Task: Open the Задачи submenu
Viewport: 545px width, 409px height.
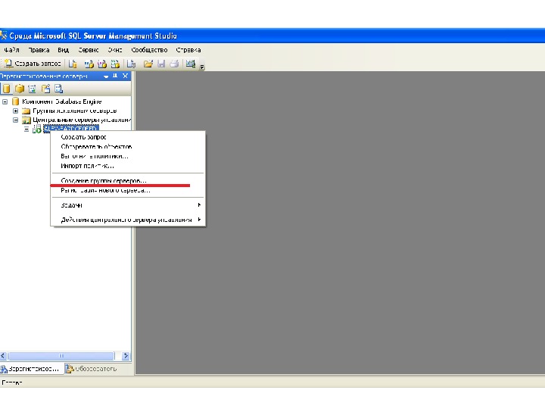Action: coord(128,205)
